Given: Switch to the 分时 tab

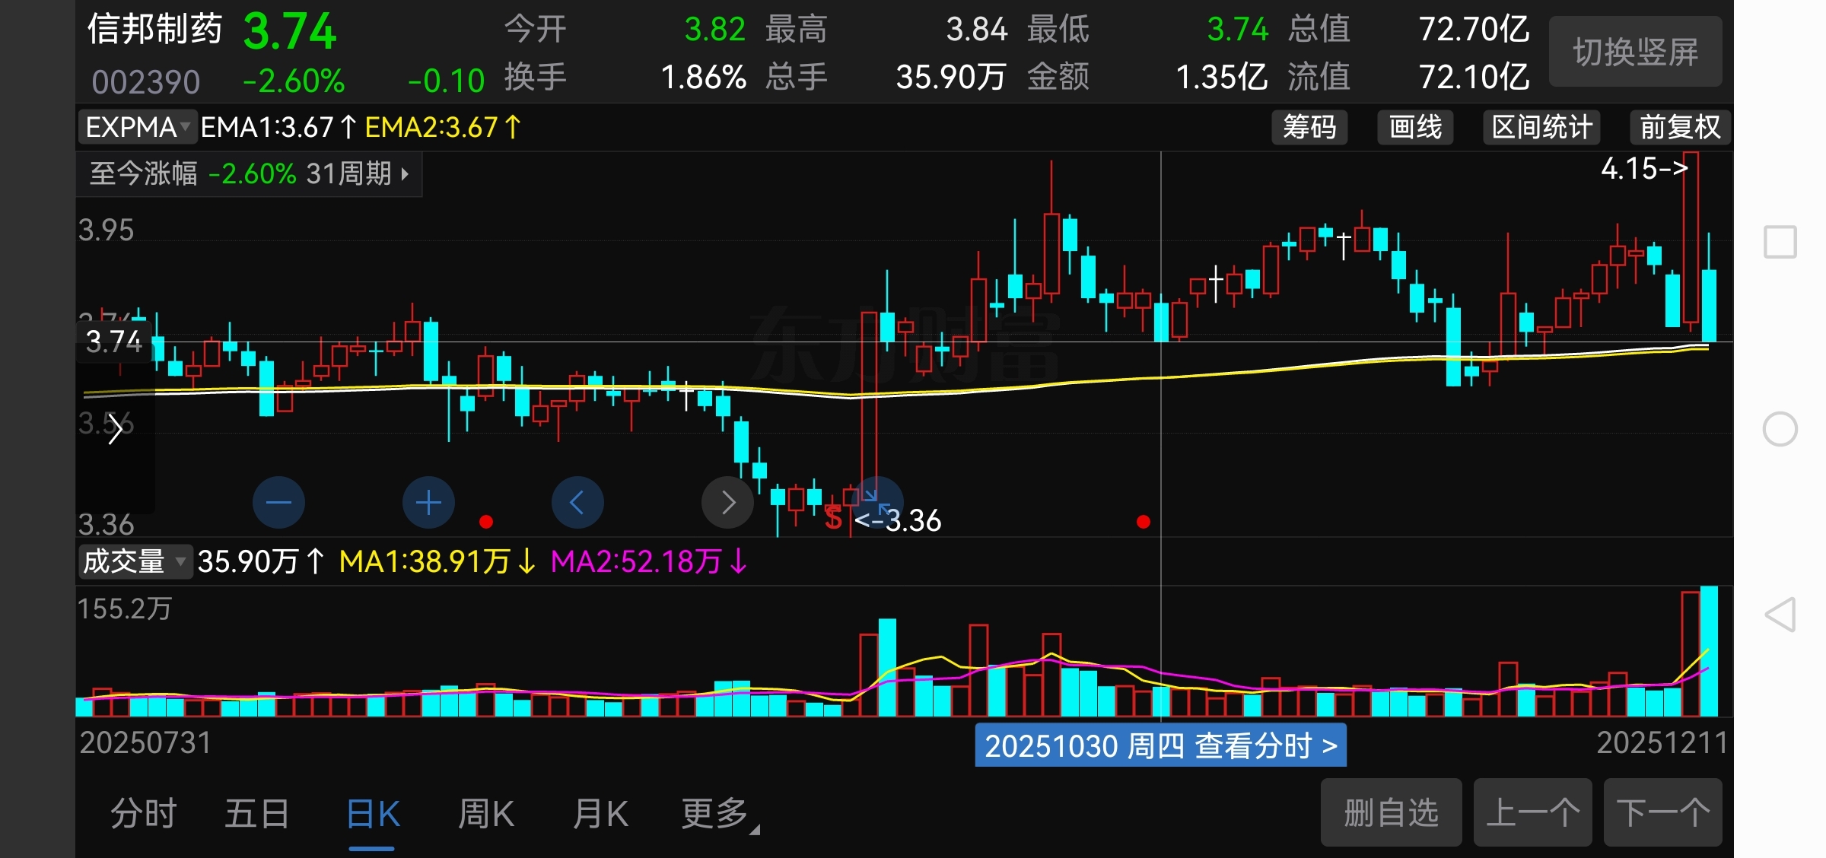Looking at the screenshot, I should (x=144, y=814).
